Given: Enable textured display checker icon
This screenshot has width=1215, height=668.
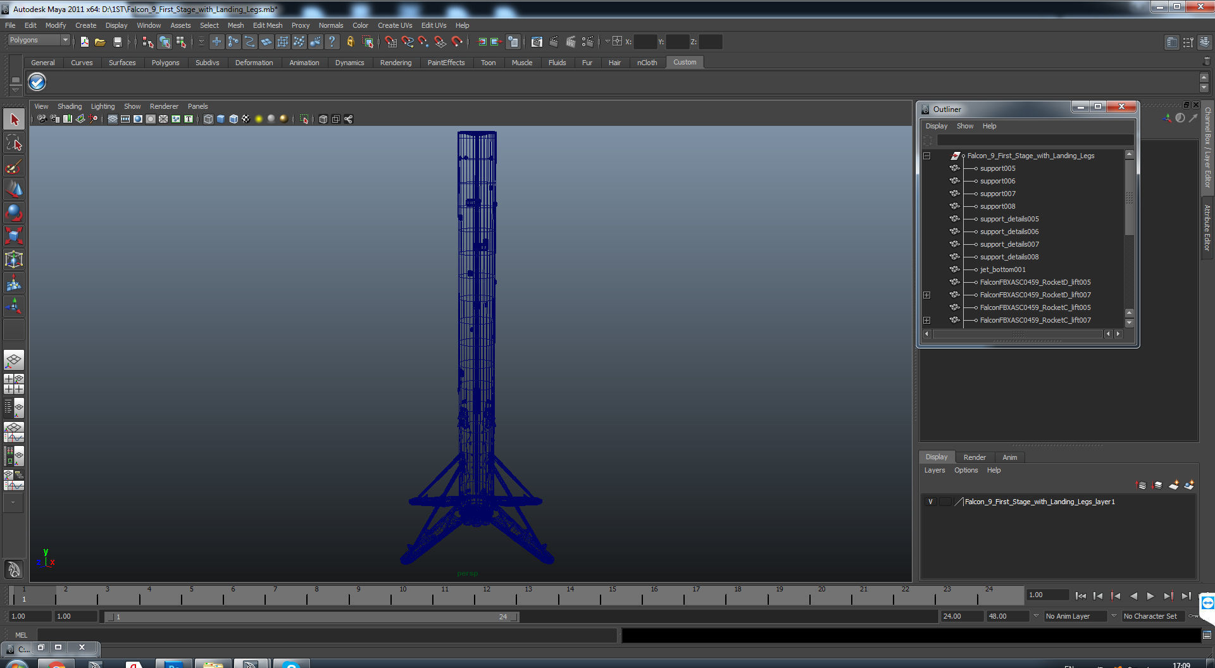Looking at the screenshot, I should [x=246, y=119].
